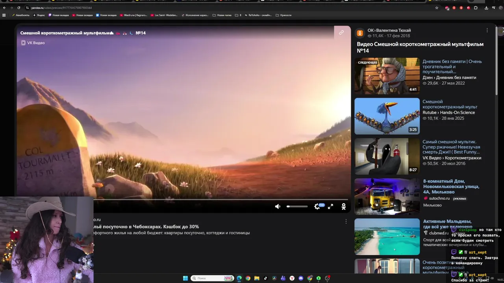504x283 pixels.
Task: Click the Windows taskbar Поиск search box
Action: 213,278
